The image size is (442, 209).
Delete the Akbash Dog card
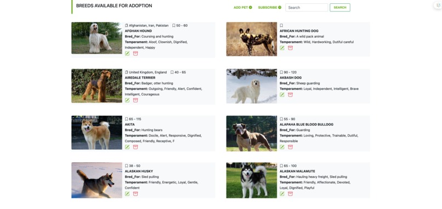pos(290,95)
